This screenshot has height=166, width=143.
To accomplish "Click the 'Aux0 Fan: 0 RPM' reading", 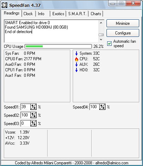I will pyautogui.click(x=20, y=64).
